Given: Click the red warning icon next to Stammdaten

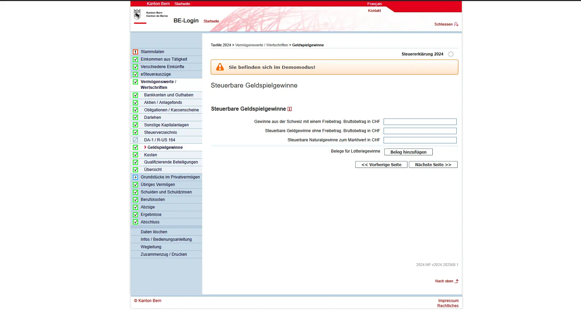Looking at the screenshot, I should (x=135, y=52).
